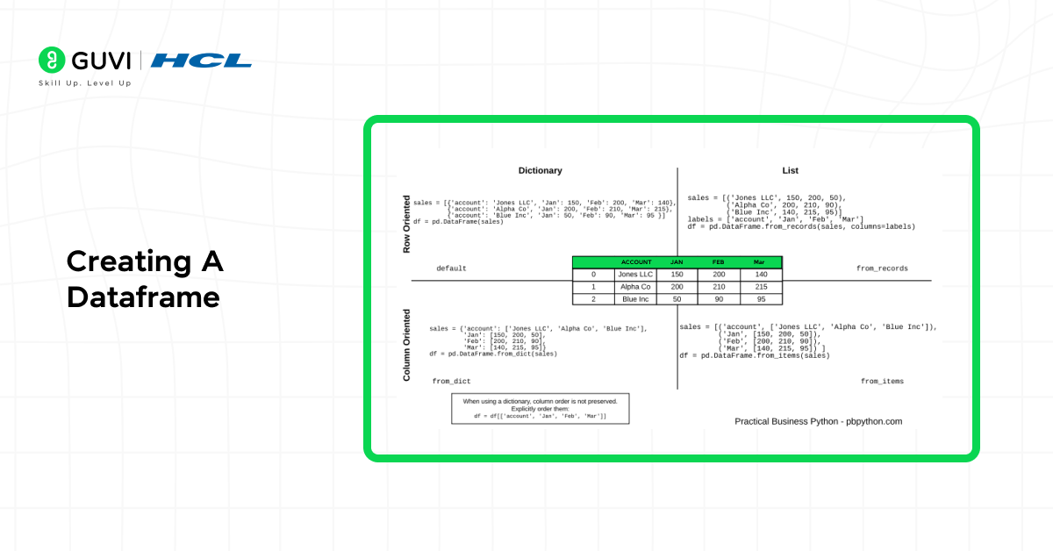The width and height of the screenshot is (1053, 551).
Task: Select the 'from_items' method label
Action: 883,381
